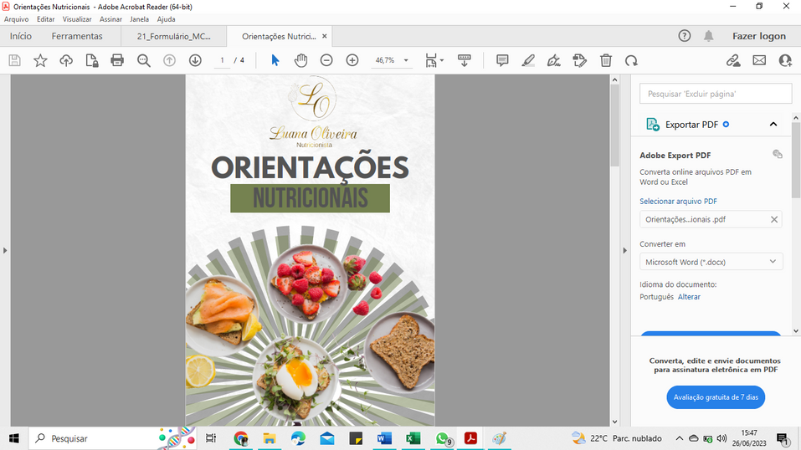Click the Save file icon
Screen dimensions: 801x450
14,60
